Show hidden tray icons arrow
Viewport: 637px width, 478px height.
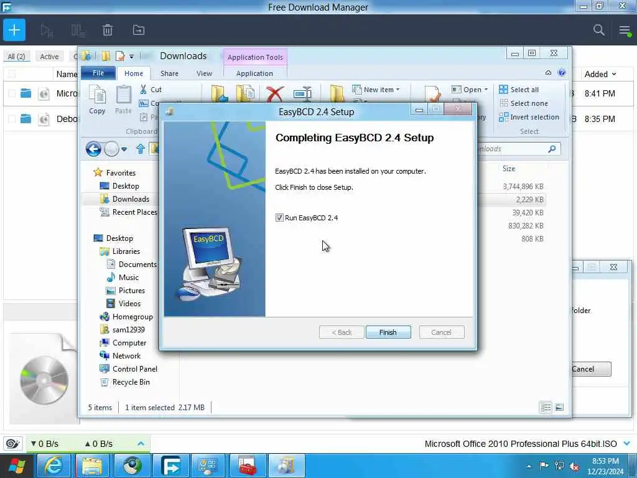pos(529,466)
